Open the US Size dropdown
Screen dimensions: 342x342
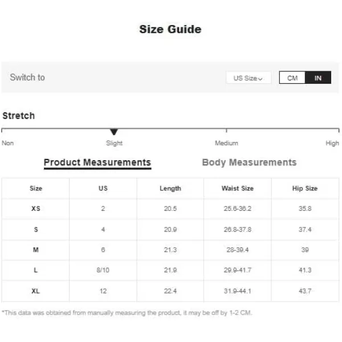tap(249, 78)
